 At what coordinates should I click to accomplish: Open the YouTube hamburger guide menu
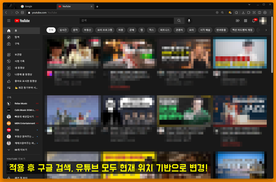9,21
